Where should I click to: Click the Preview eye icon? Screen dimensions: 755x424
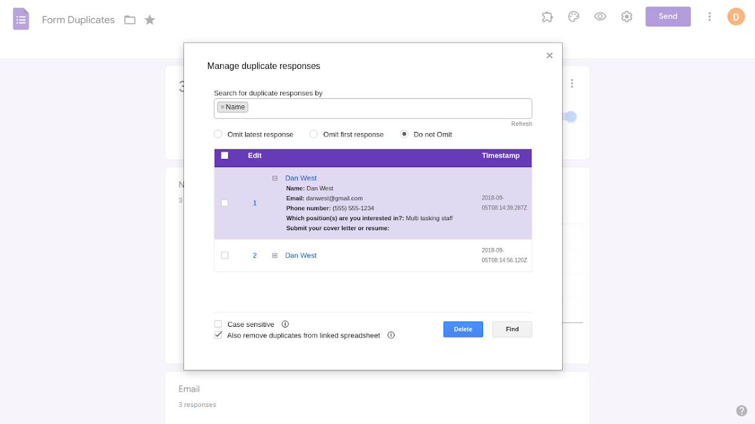(600, 16)
